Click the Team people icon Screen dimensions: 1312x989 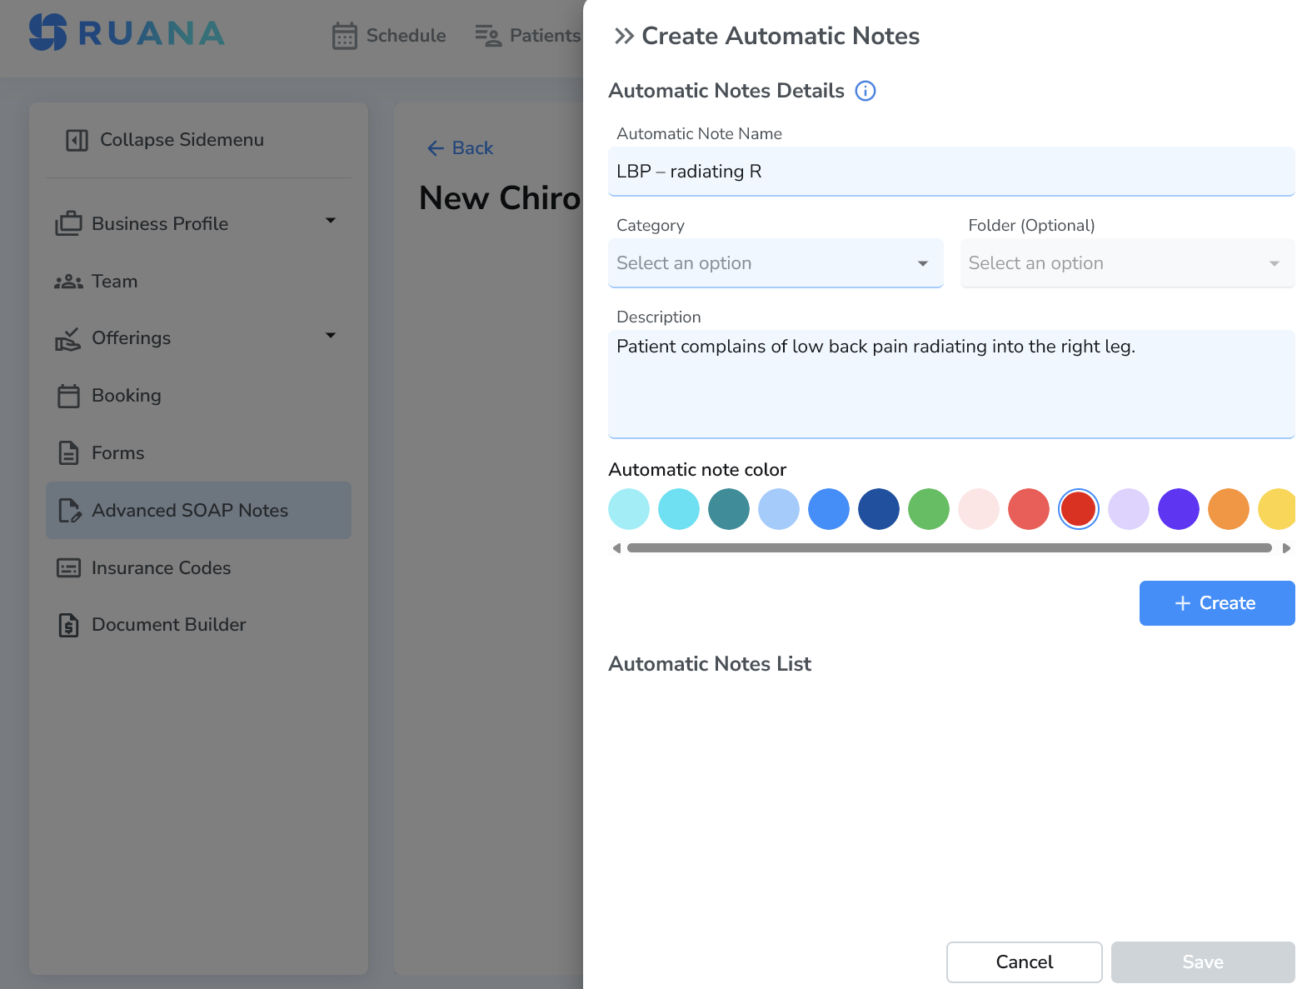[68, 282]
